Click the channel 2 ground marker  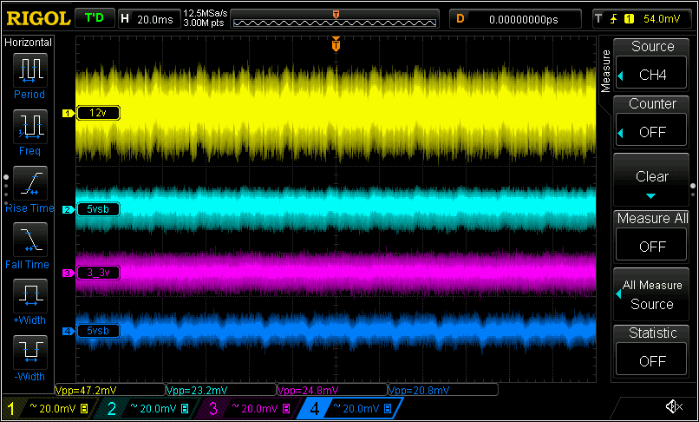coord(68,209)
